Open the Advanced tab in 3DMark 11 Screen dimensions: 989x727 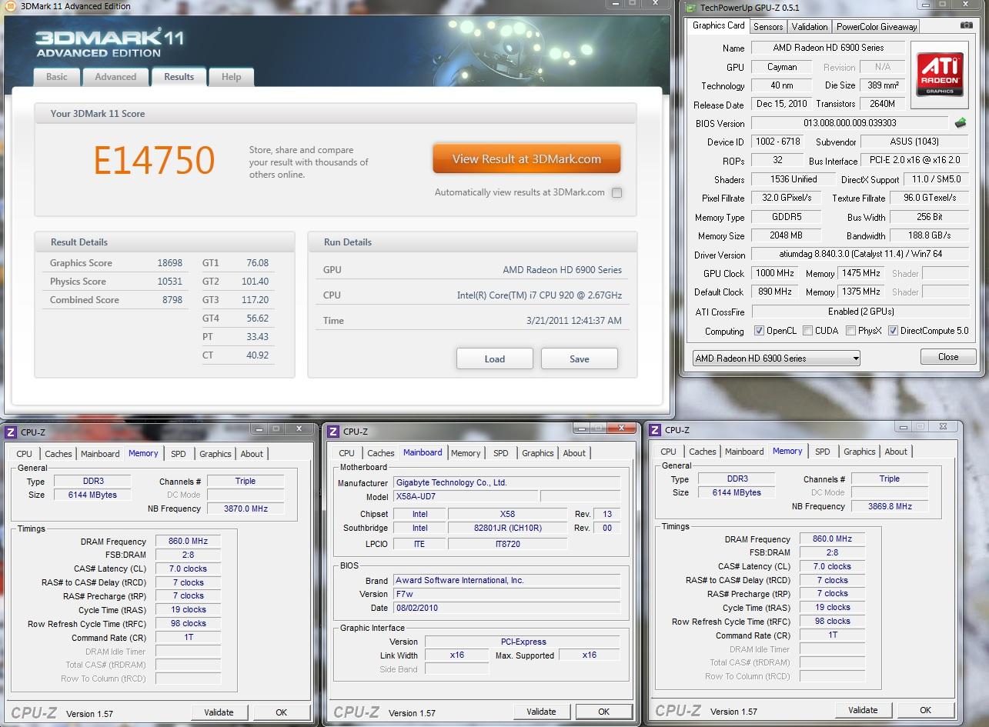(x=115, y=77)
